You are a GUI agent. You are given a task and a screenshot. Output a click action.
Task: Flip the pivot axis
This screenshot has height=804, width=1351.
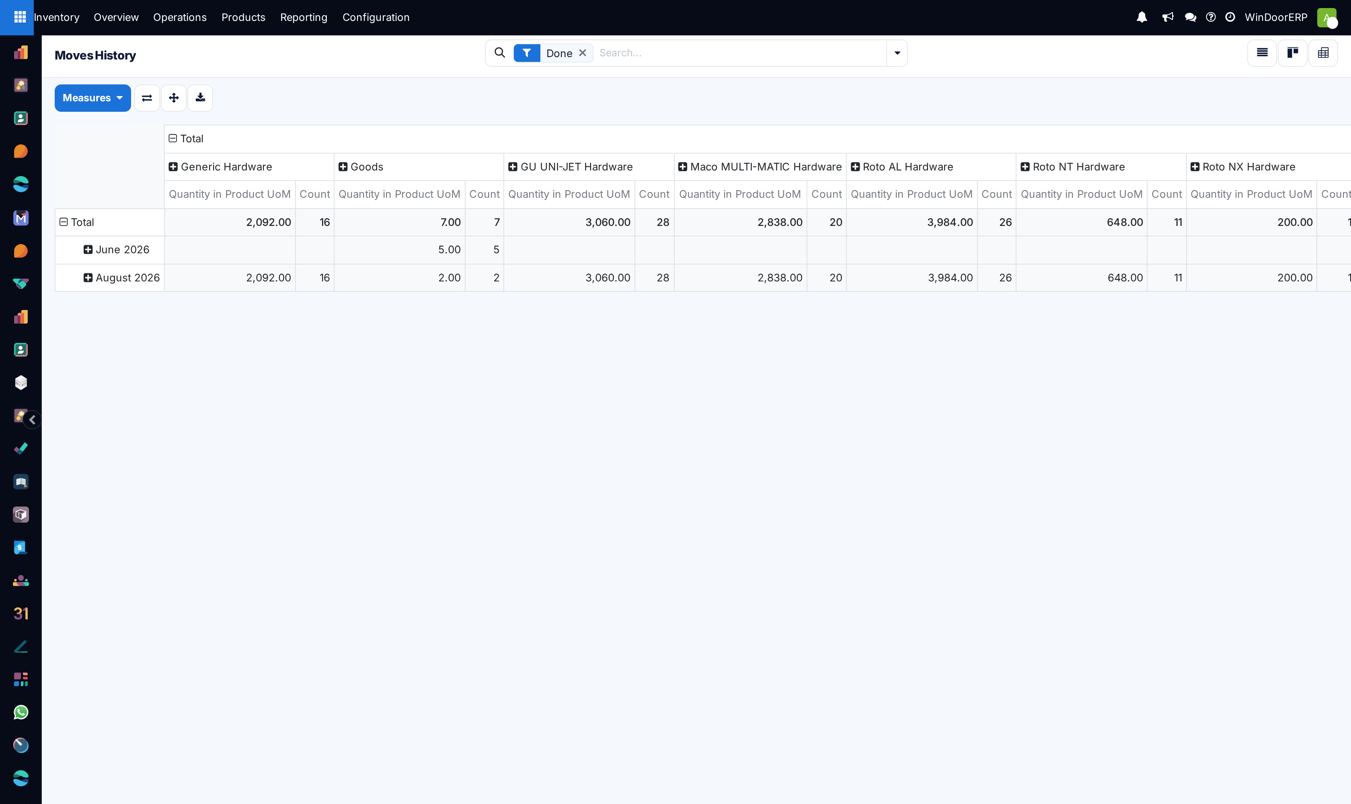point(147,98)
